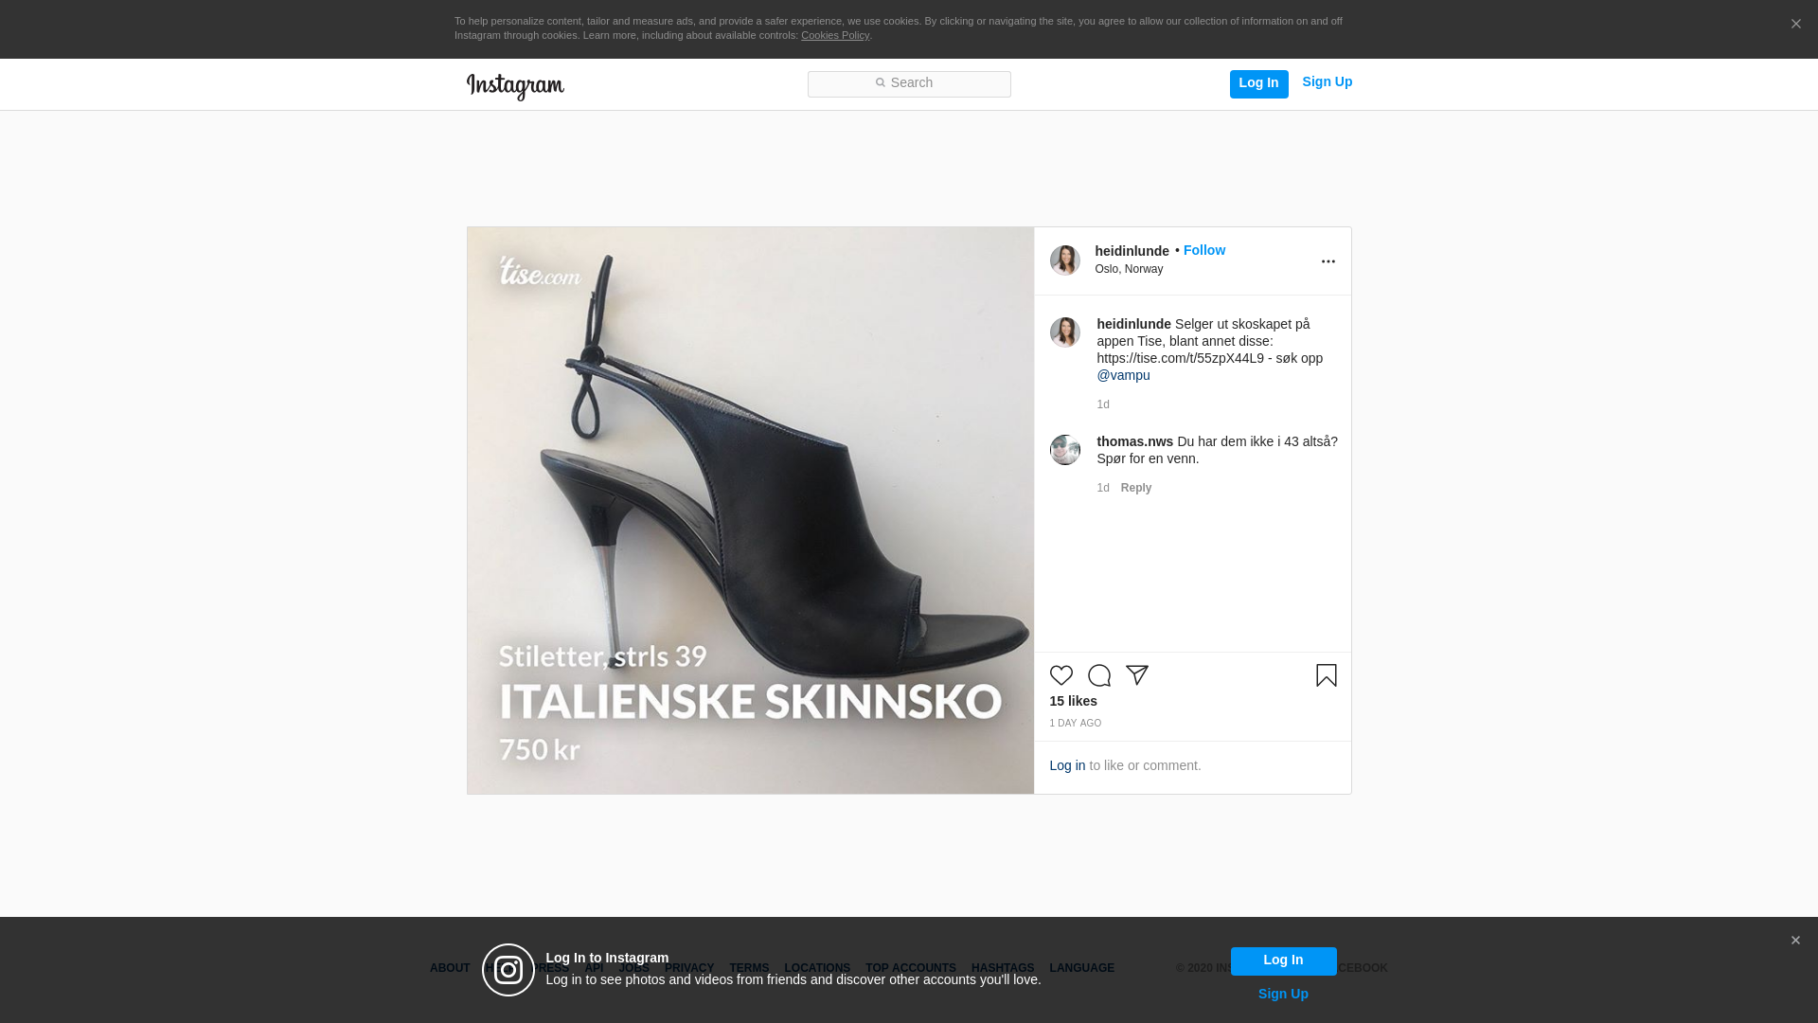Open PRIVACY footer link
1818x1023 pixels.
pos(689,968)
